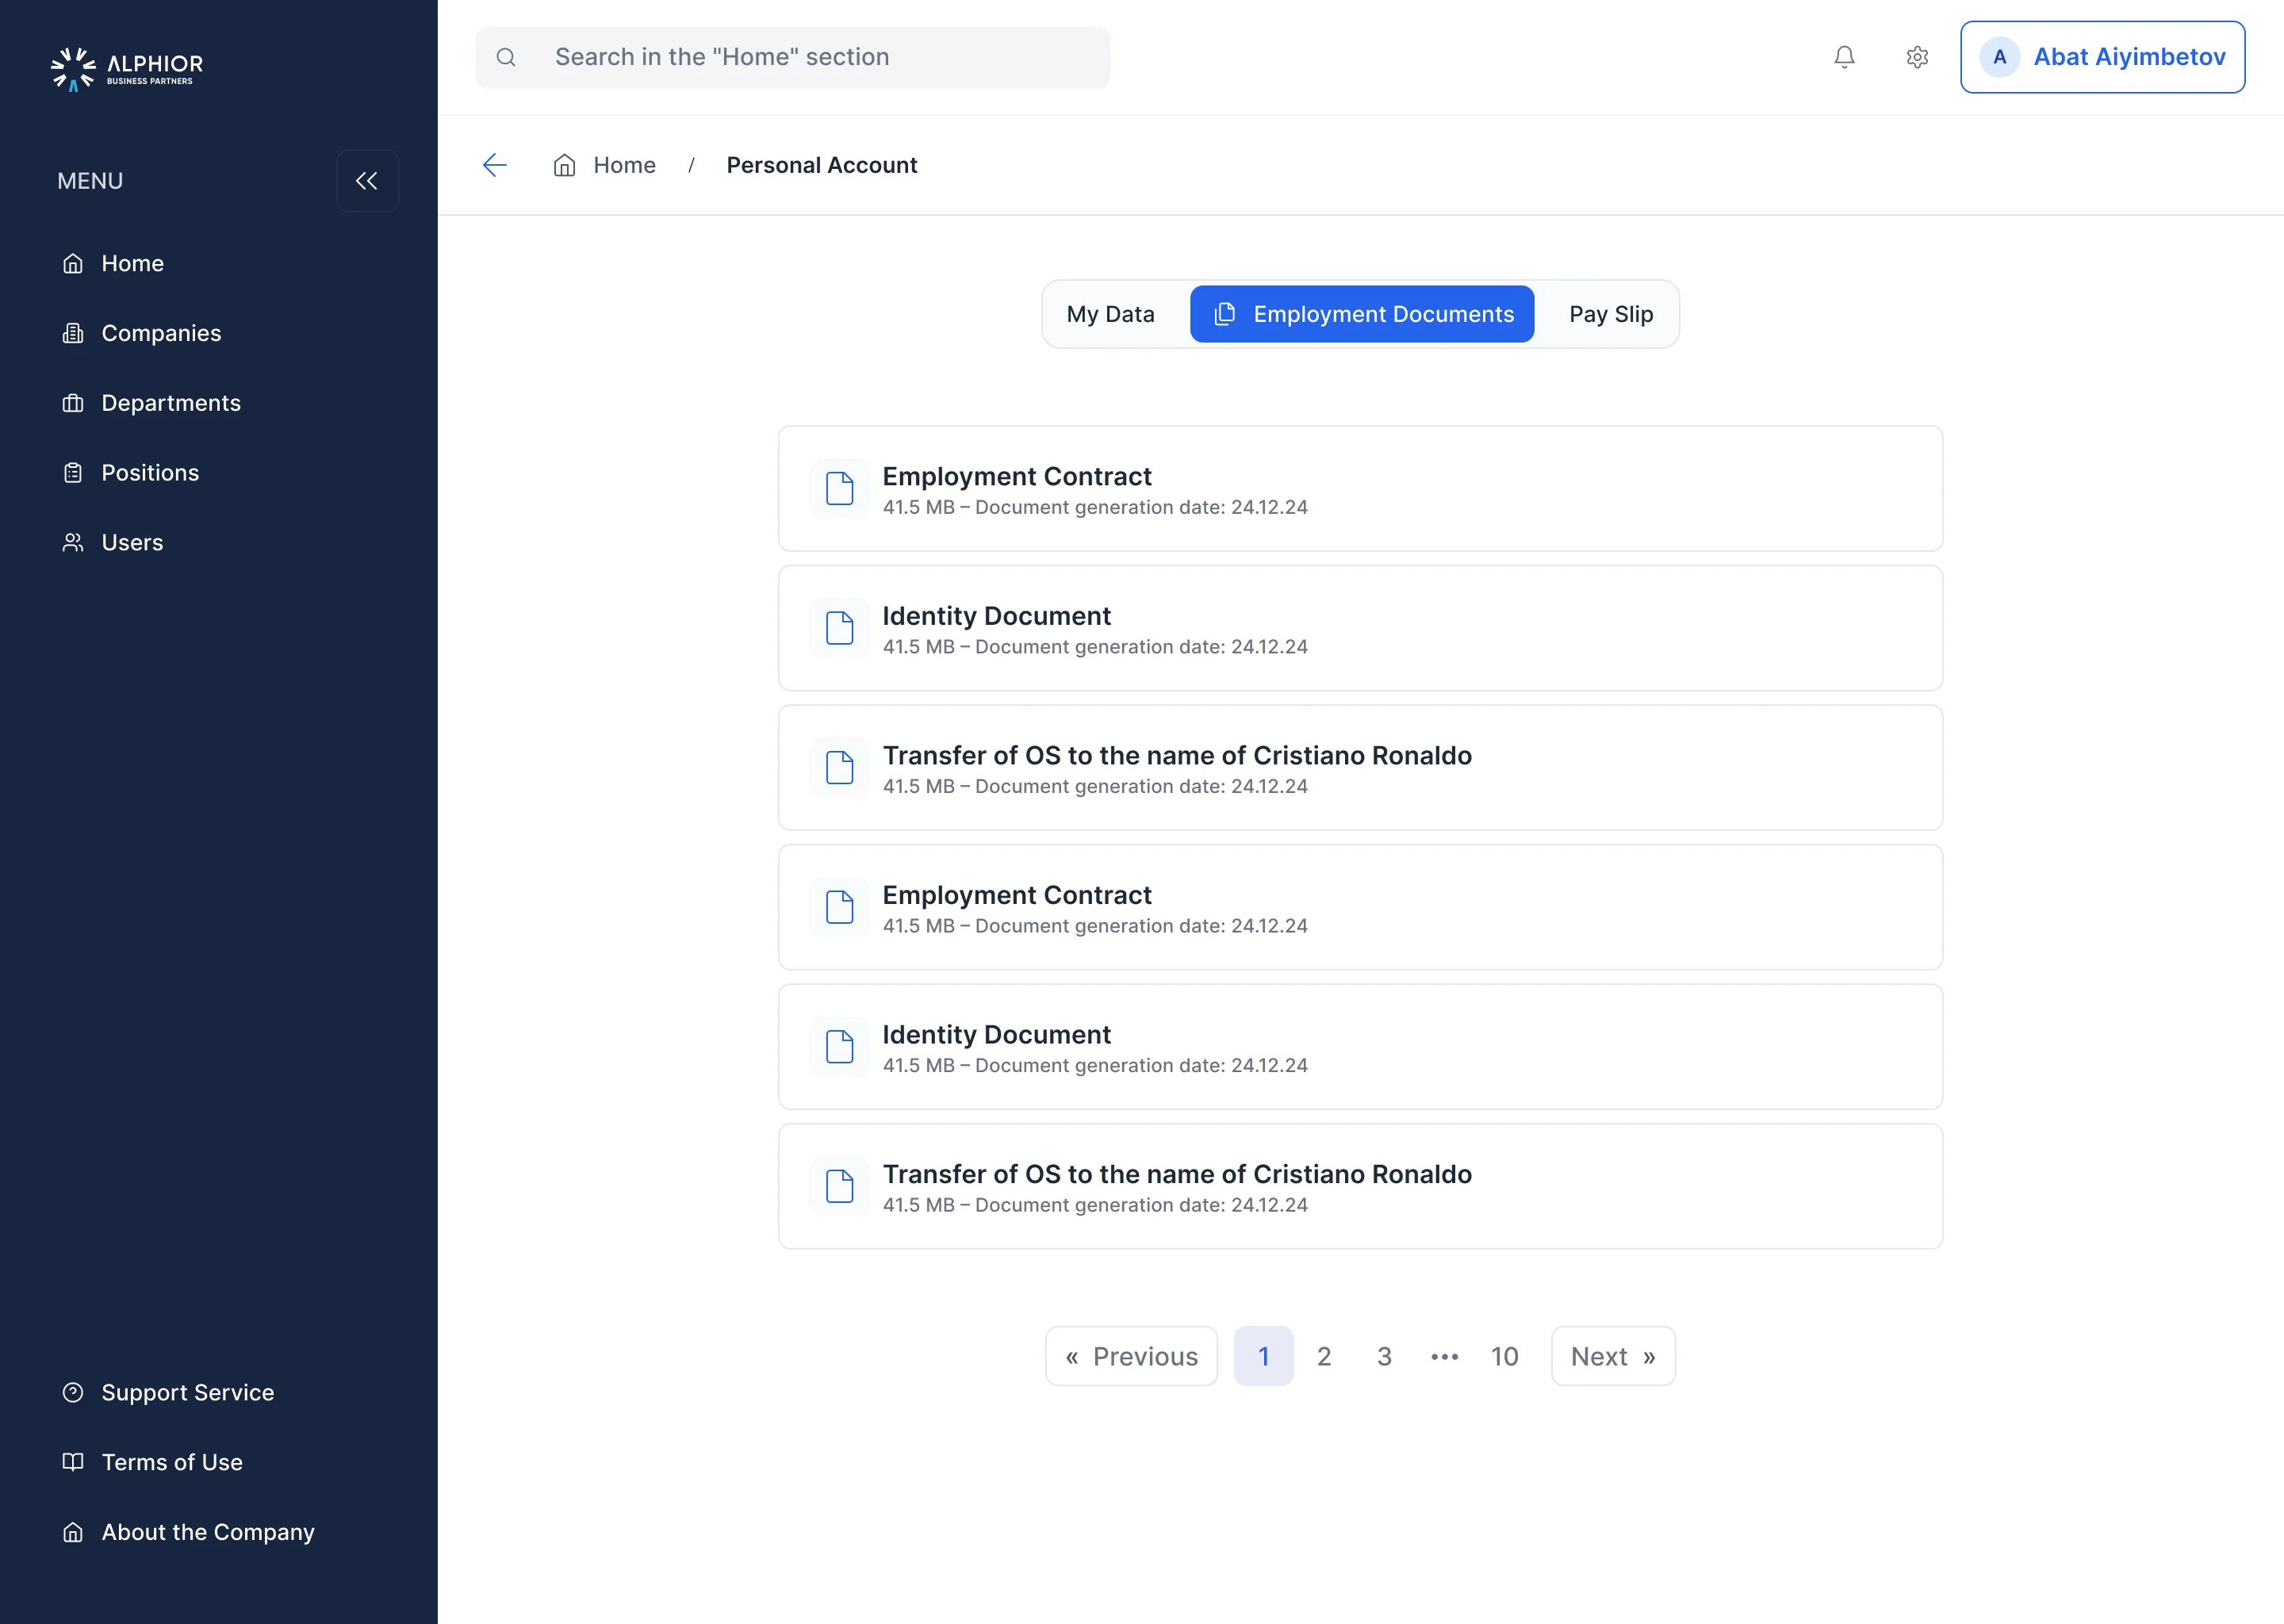Screen dimensions: 2284x1624
Task: Switch to the Pay Slip tab
Action: point(1610,314)
